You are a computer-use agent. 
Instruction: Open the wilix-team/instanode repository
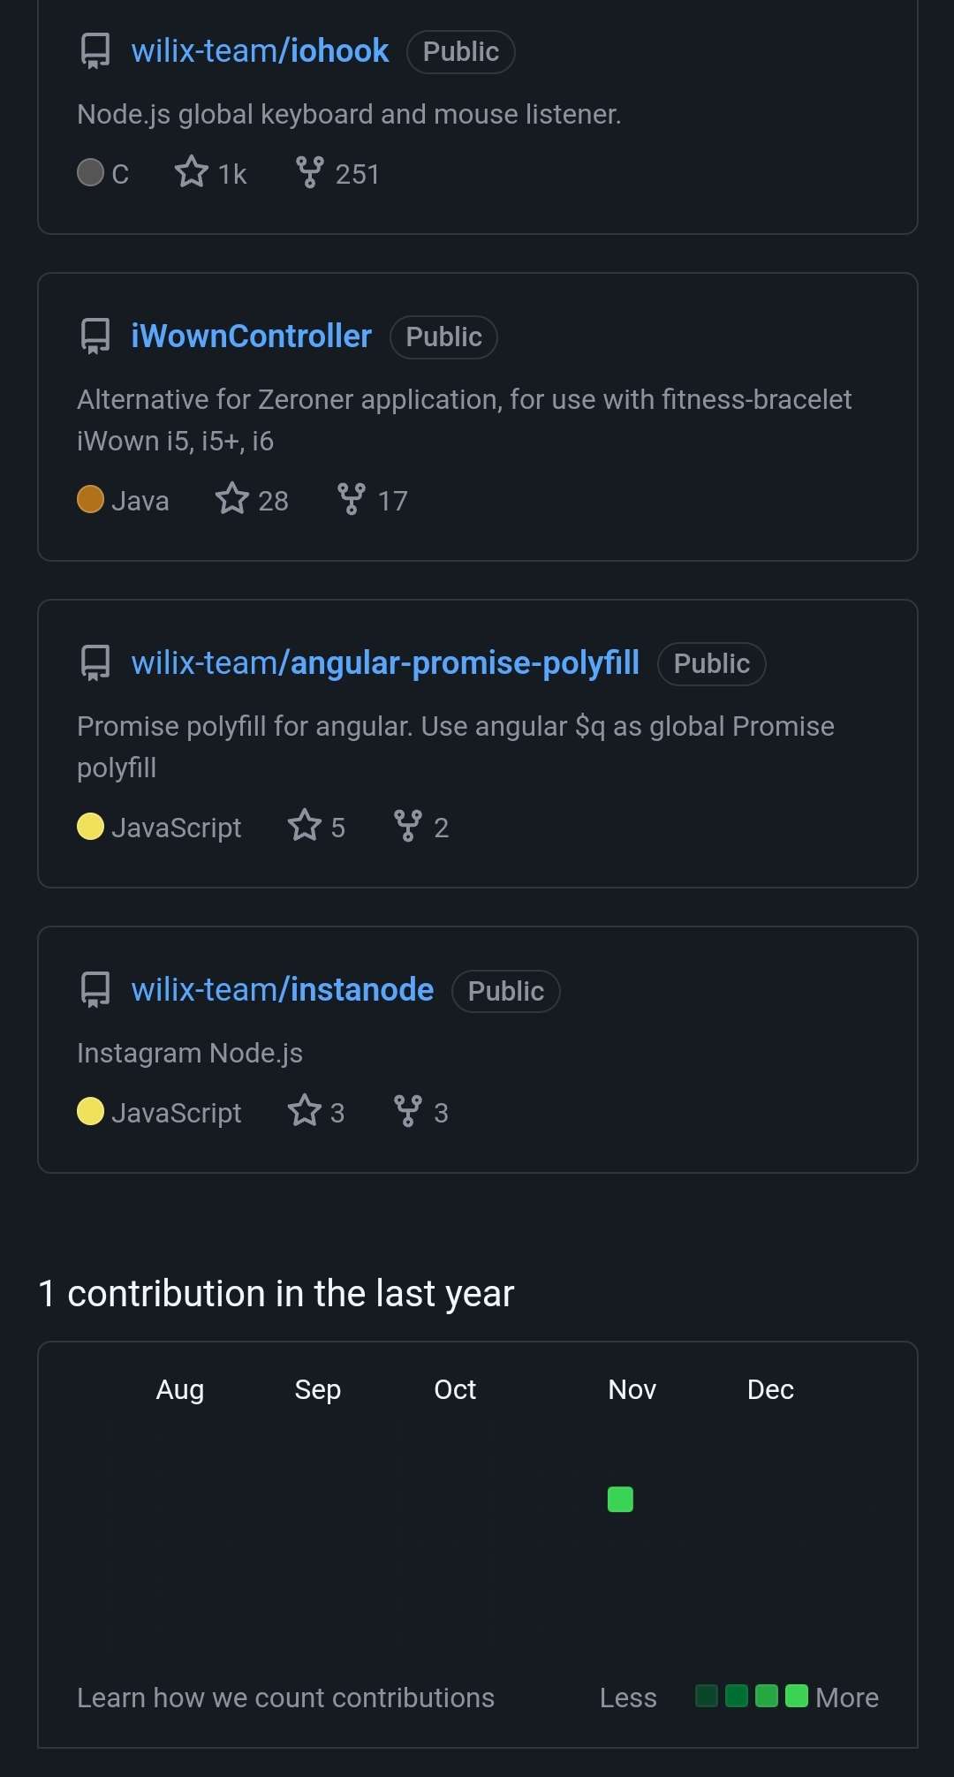pos(283,990)
